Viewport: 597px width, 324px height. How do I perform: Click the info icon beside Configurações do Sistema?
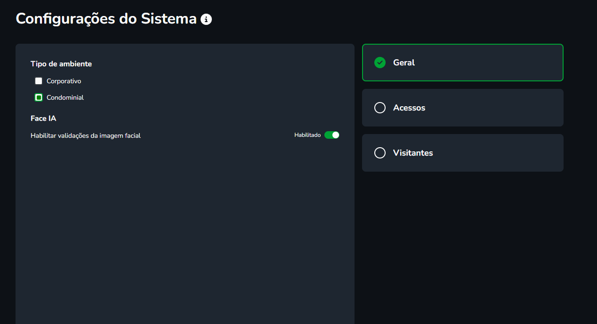coord(206,19)
